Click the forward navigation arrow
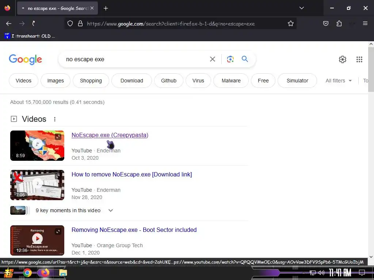This screenshot has height=280, width=374. point(22,23)
